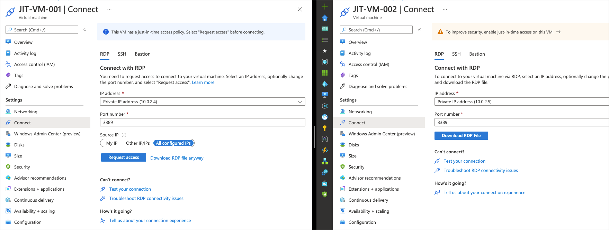The width and height of the screenshot is (609, 230).
Task: Click the home icon in the Azure sidebar
Action: [324, 18]
